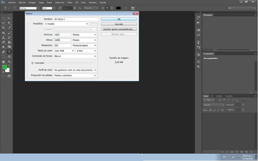Open the Anchura units dropdown
This screenshot has width=258, height=161.
pyautogui.click(x=84, y=35)
